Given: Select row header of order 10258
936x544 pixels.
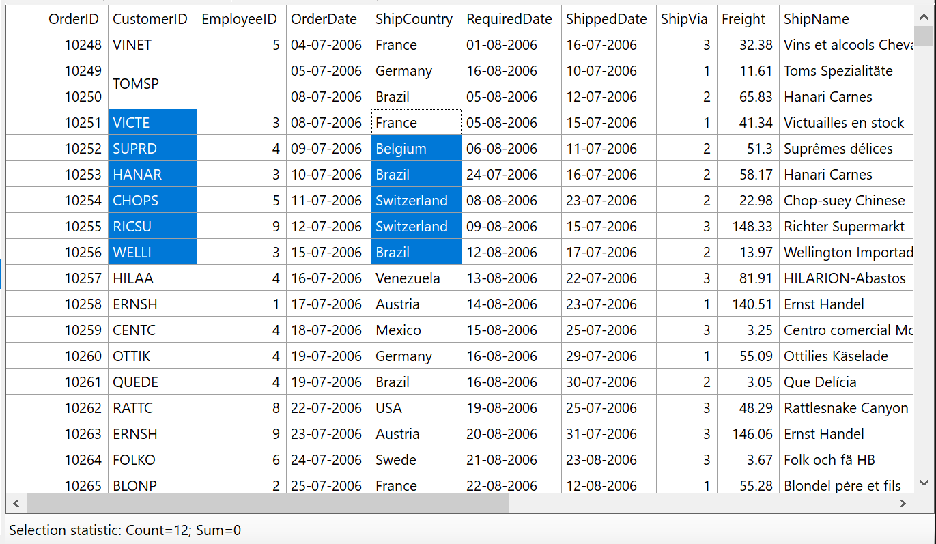Looking at the screenshot, I should [25, 304].
